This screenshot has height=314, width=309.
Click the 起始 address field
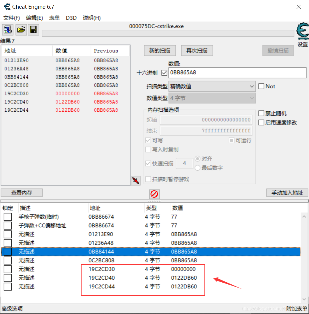206,120
